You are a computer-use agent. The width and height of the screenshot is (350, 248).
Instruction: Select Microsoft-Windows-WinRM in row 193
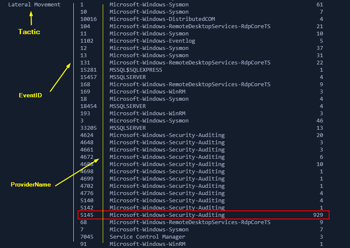tap(148, 114)
